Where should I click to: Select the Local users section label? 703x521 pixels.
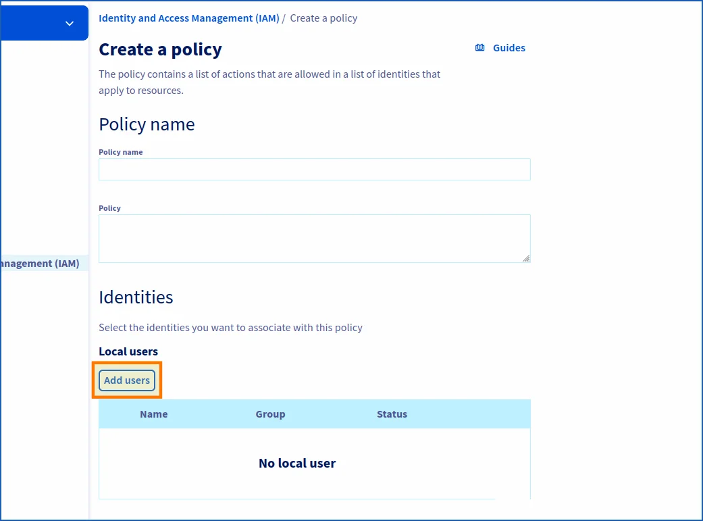(128, 351)
